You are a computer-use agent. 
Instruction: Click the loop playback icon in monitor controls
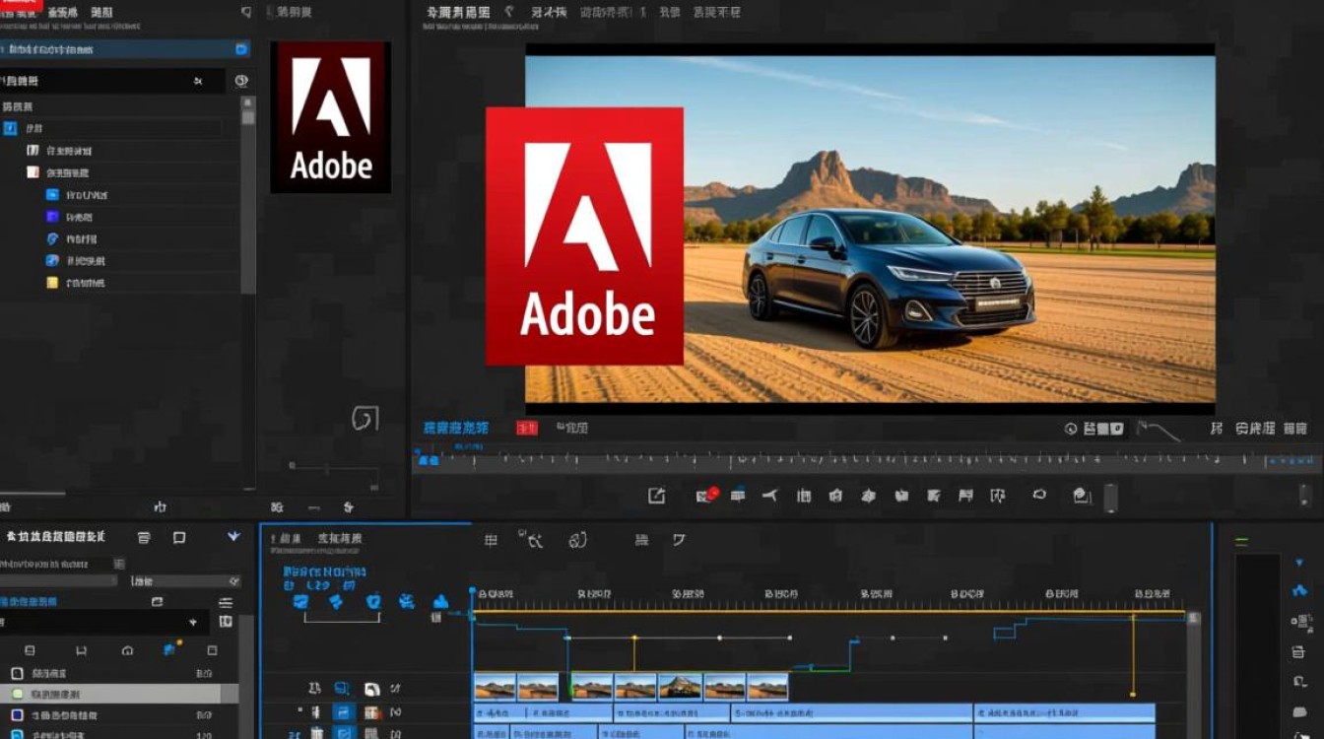(1039, 495)
